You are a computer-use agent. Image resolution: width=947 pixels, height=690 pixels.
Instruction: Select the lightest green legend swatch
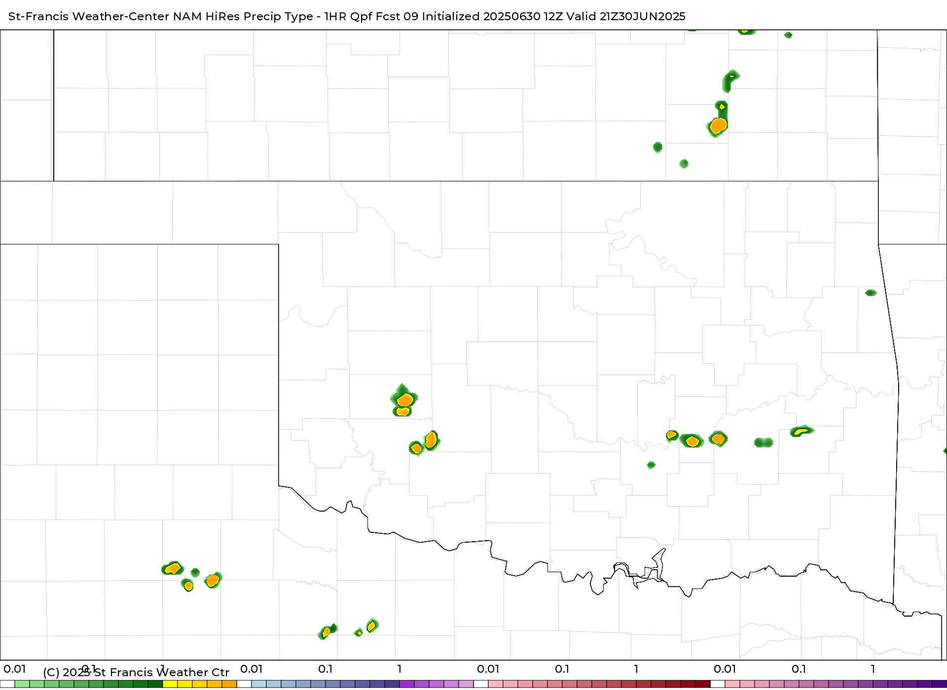22,684
